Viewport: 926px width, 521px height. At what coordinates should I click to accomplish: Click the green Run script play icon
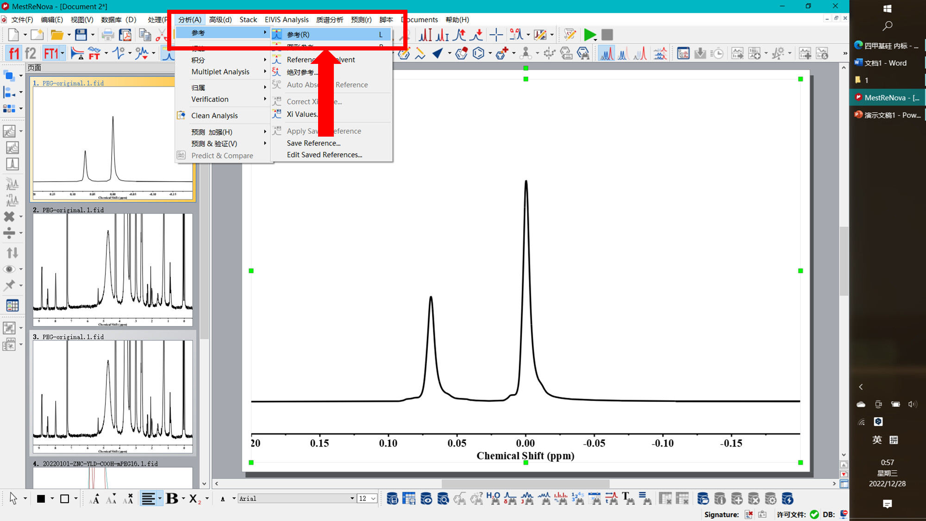click(x=589, y=35)
